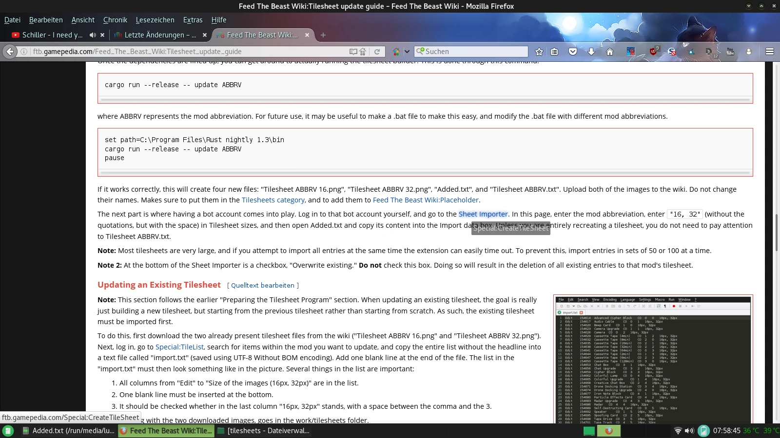
Task: Open the downloads arrow
Action: click(591, 52)
